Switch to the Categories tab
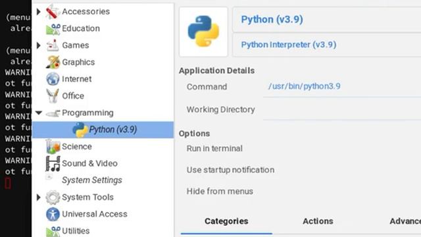This screenshot has width=421, height=237. pyautogui.click(x=226, y=221)
